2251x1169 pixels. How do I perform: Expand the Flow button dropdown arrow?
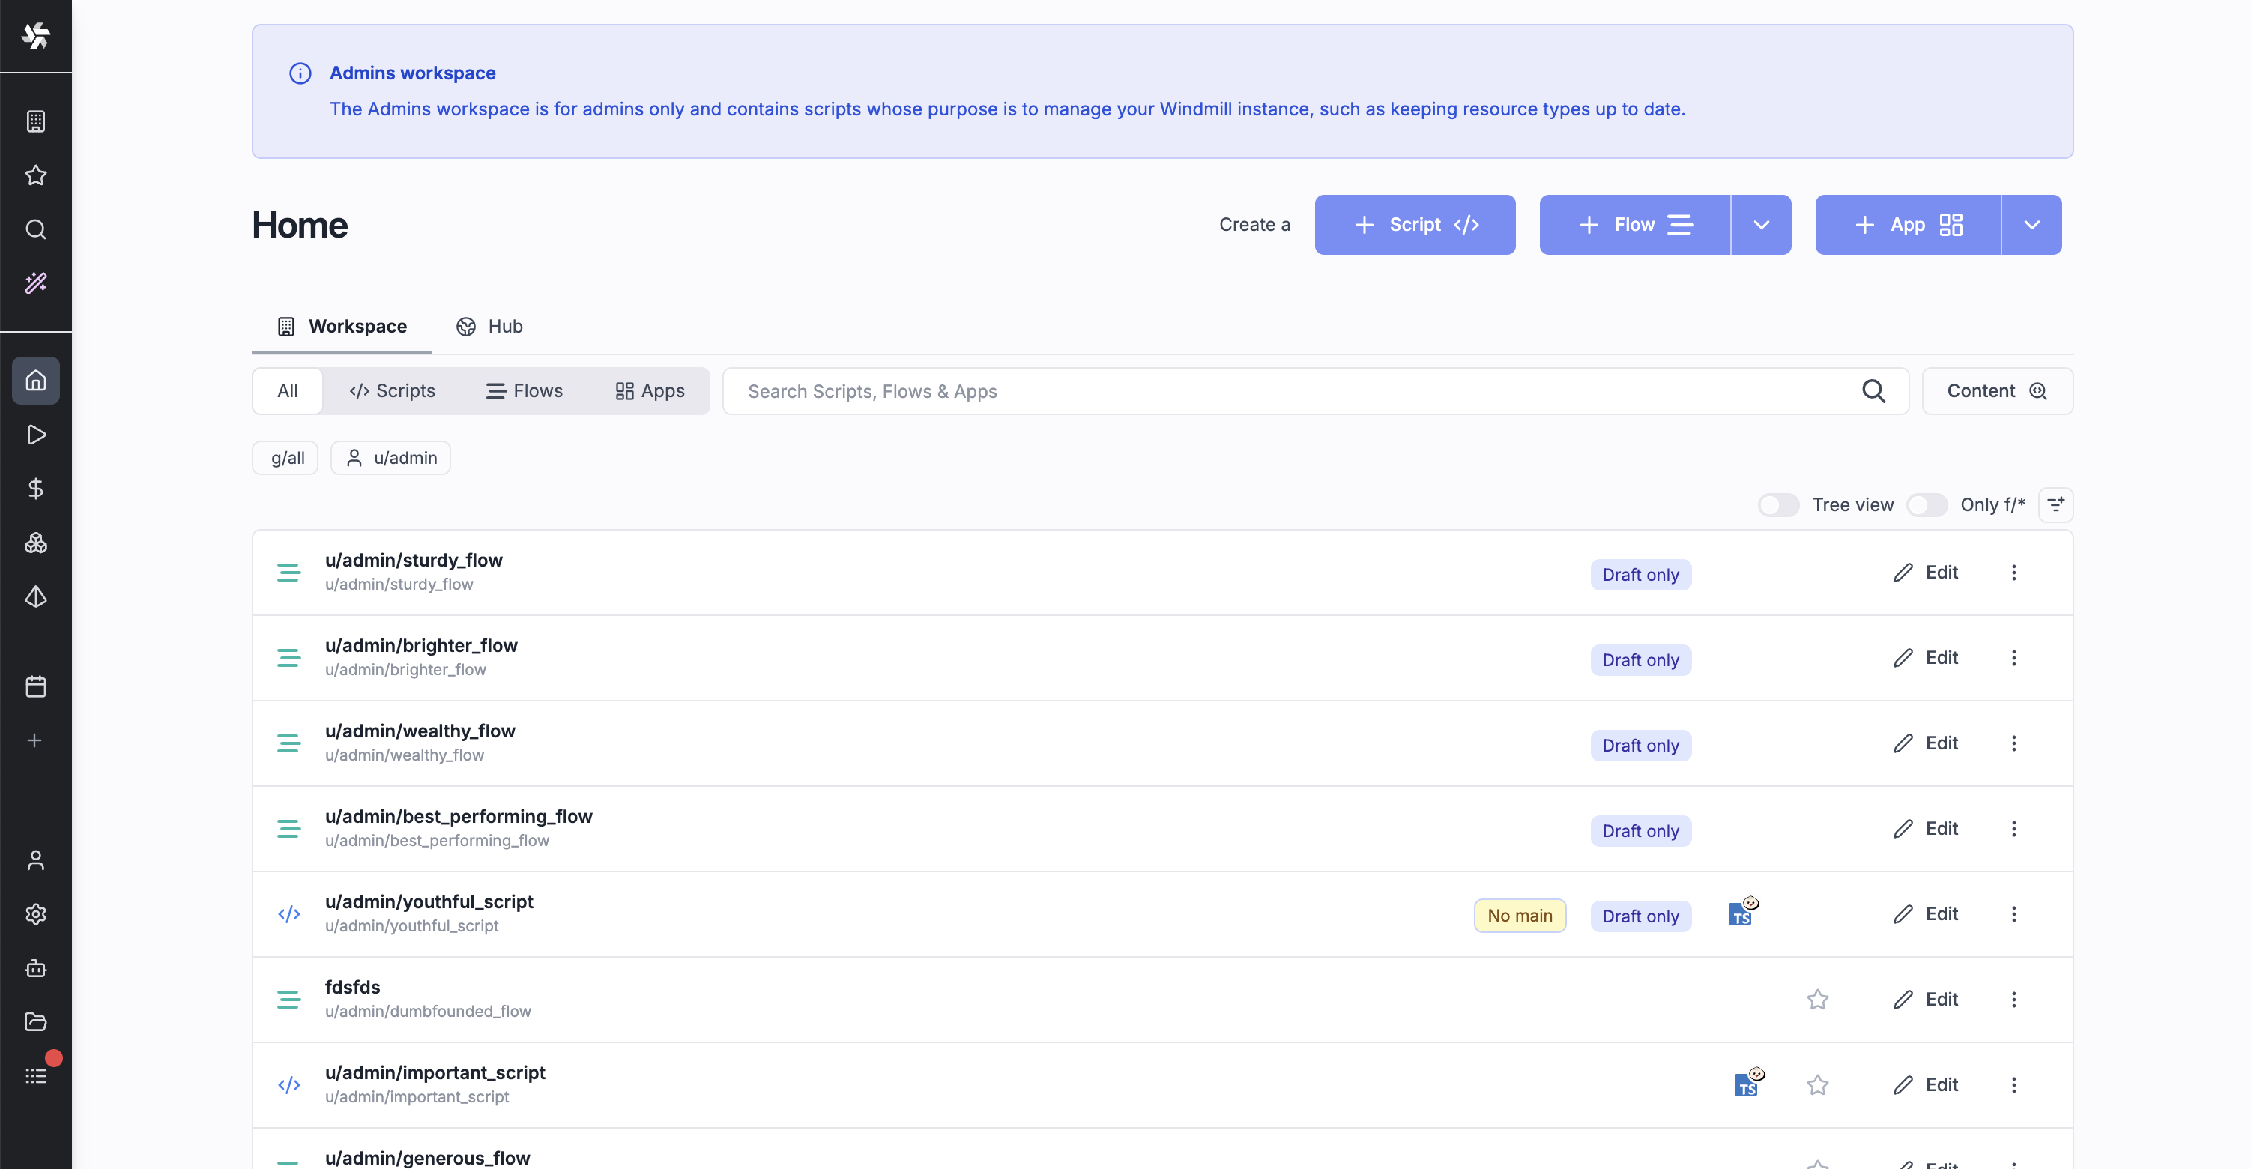(1761, 225)
